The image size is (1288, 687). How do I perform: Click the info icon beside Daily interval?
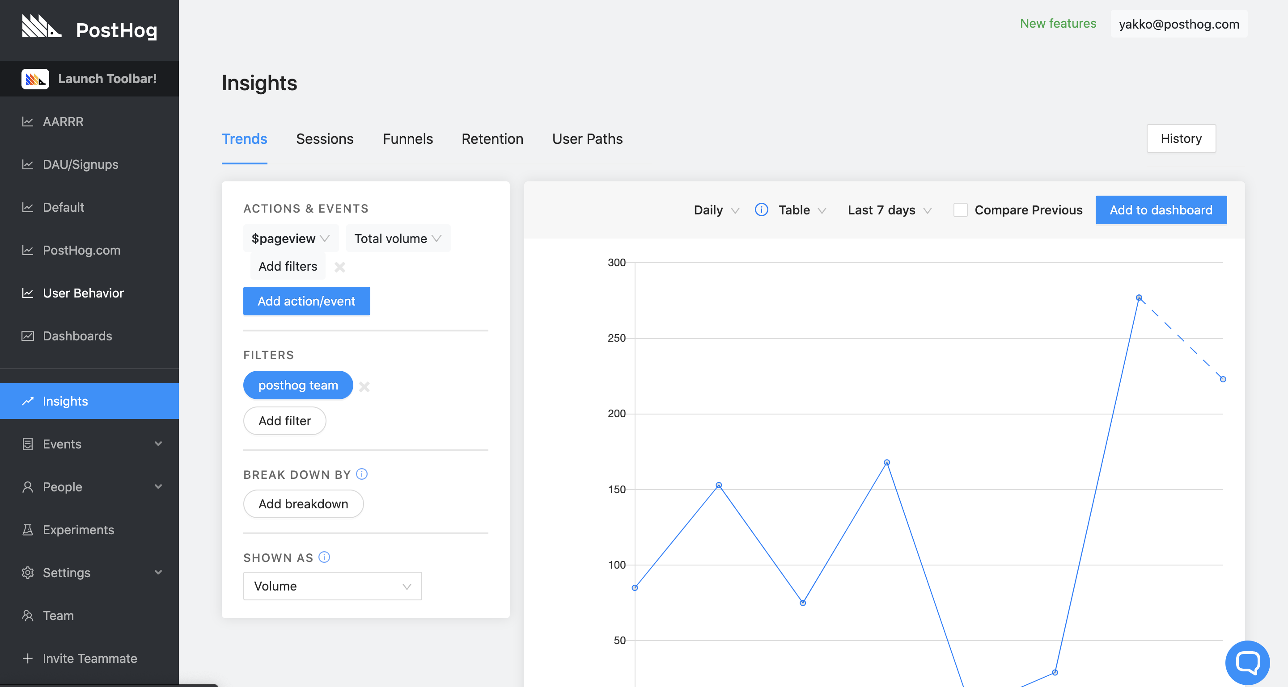pos(761,209)
